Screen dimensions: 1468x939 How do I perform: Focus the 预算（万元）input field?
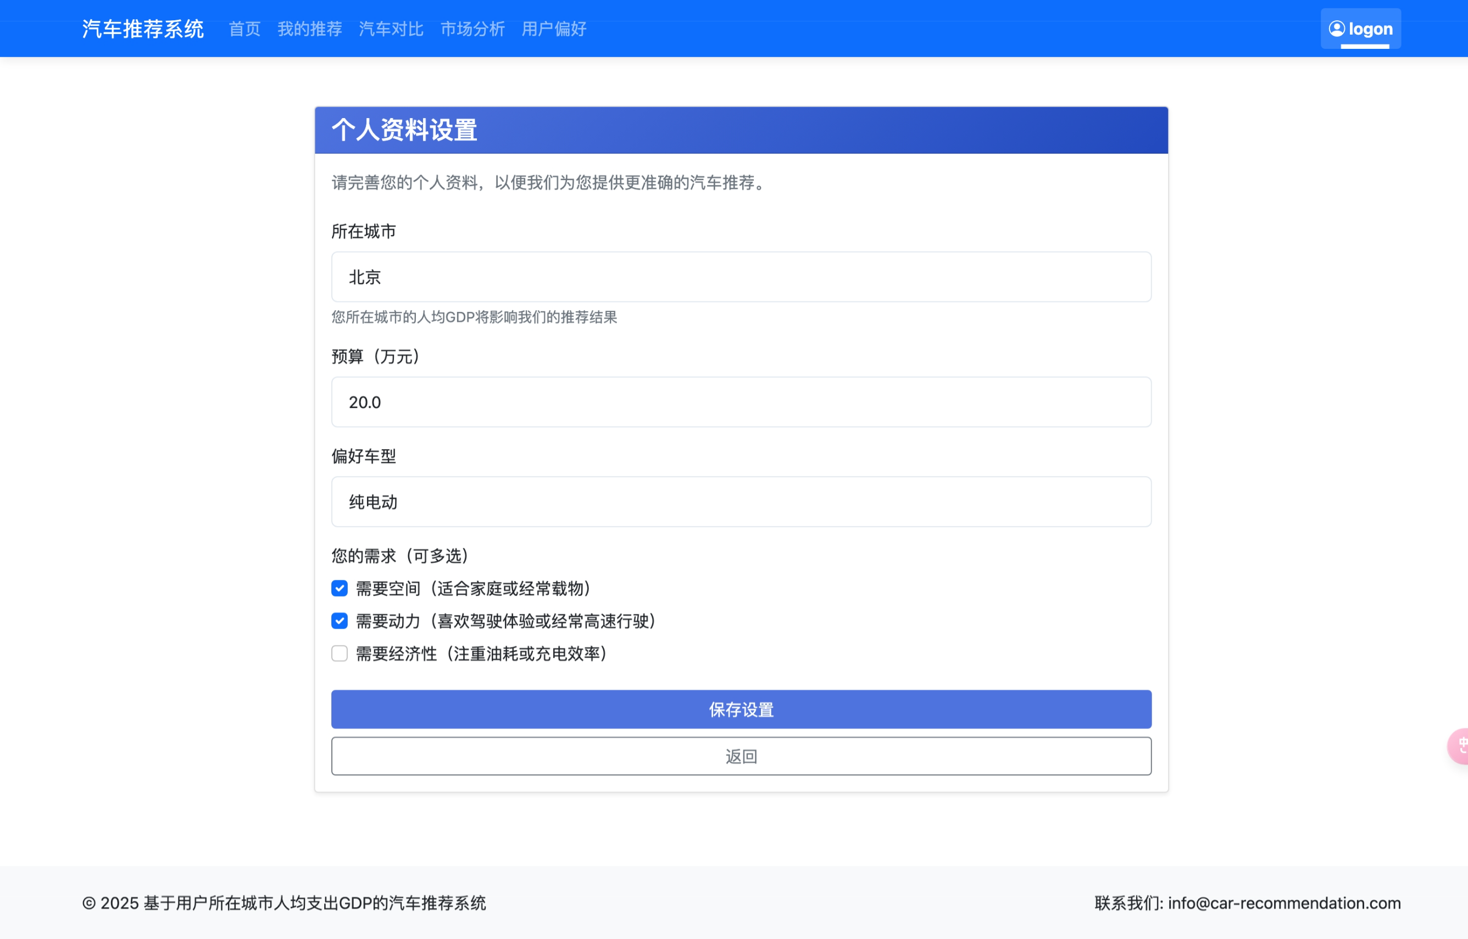[x=741, y=402]
